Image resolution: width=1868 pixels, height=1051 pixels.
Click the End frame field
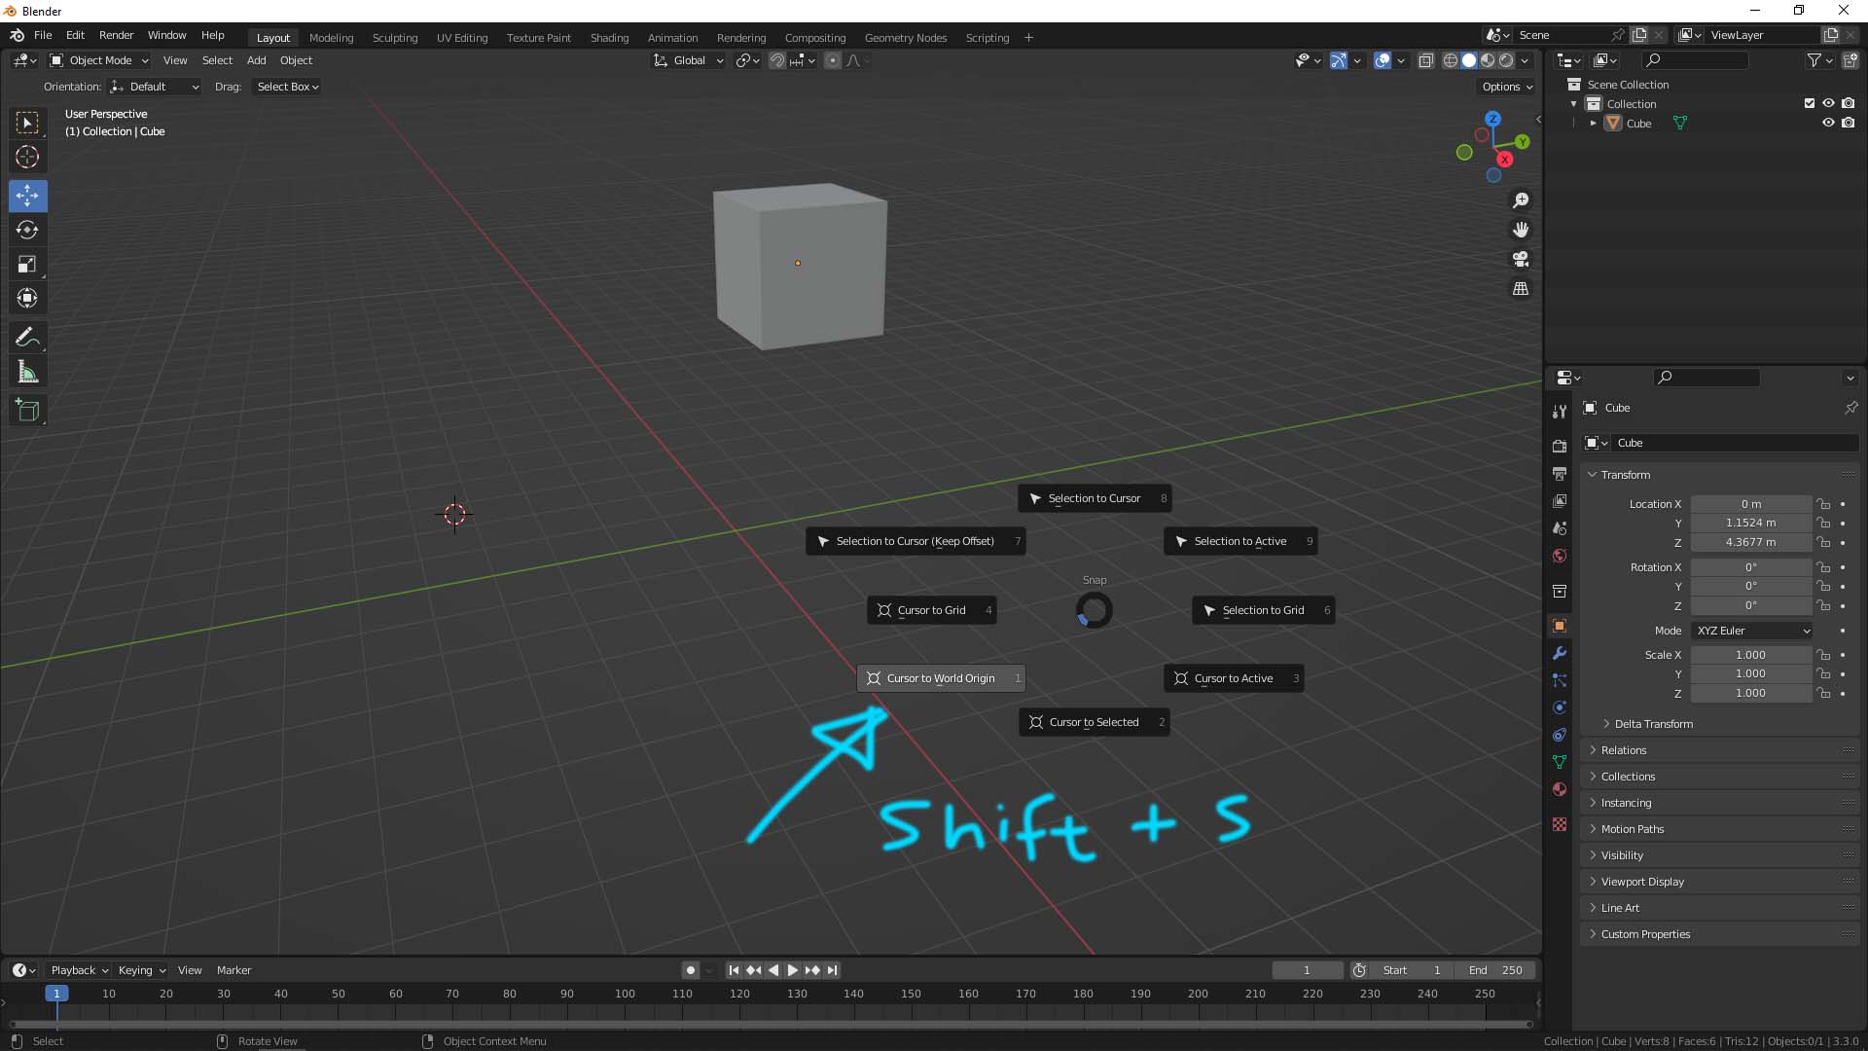(x=1495, y=970)
